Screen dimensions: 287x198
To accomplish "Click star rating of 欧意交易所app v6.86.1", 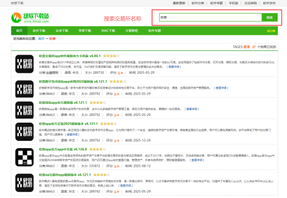I will tap(111, 56).
